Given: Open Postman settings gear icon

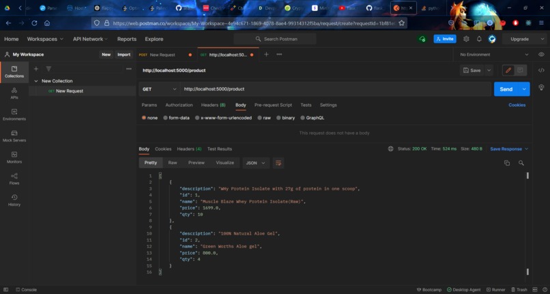Looking at the screenshot, I should pos(466,39).
